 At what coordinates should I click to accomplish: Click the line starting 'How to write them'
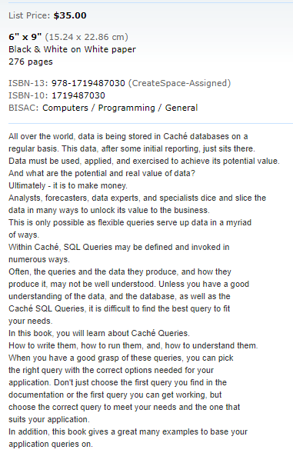click(133, 346)
